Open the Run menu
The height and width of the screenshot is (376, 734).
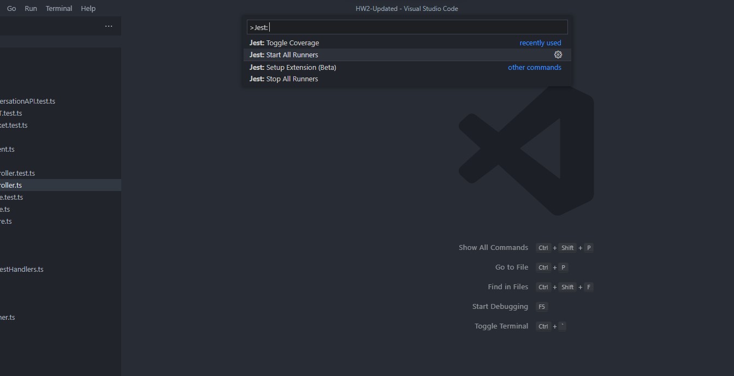(31, 8)
